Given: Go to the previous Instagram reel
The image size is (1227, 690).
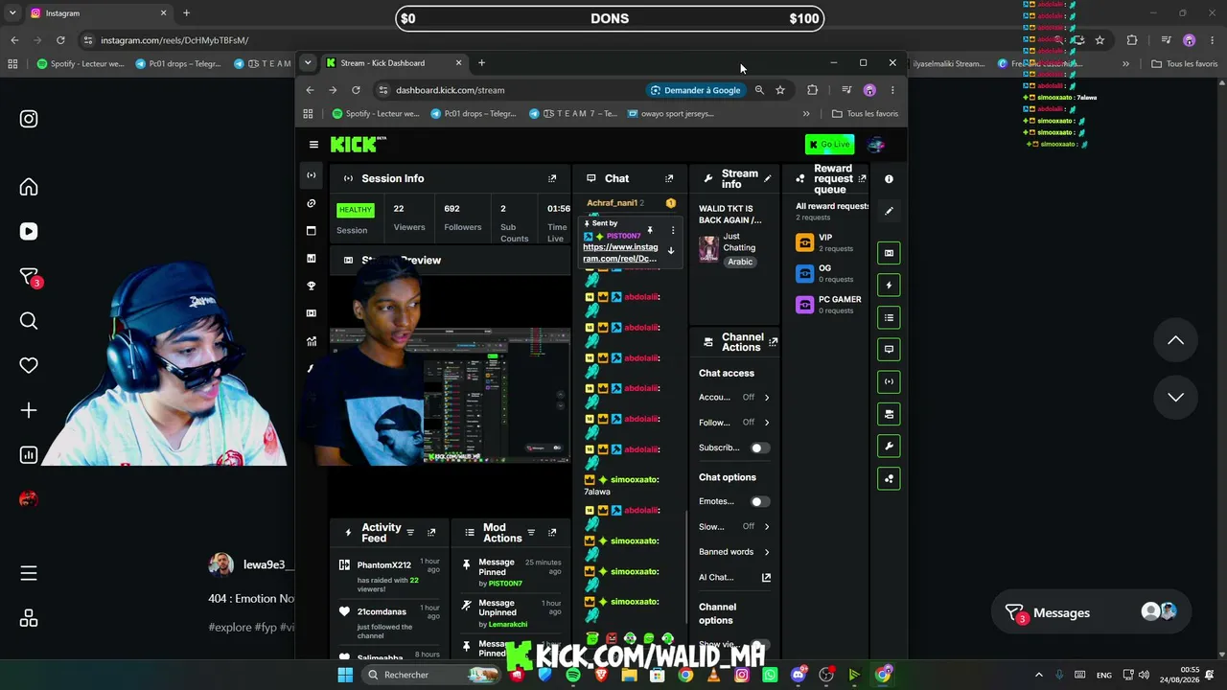Looking at the screenshot, I should pos(1175,340).
